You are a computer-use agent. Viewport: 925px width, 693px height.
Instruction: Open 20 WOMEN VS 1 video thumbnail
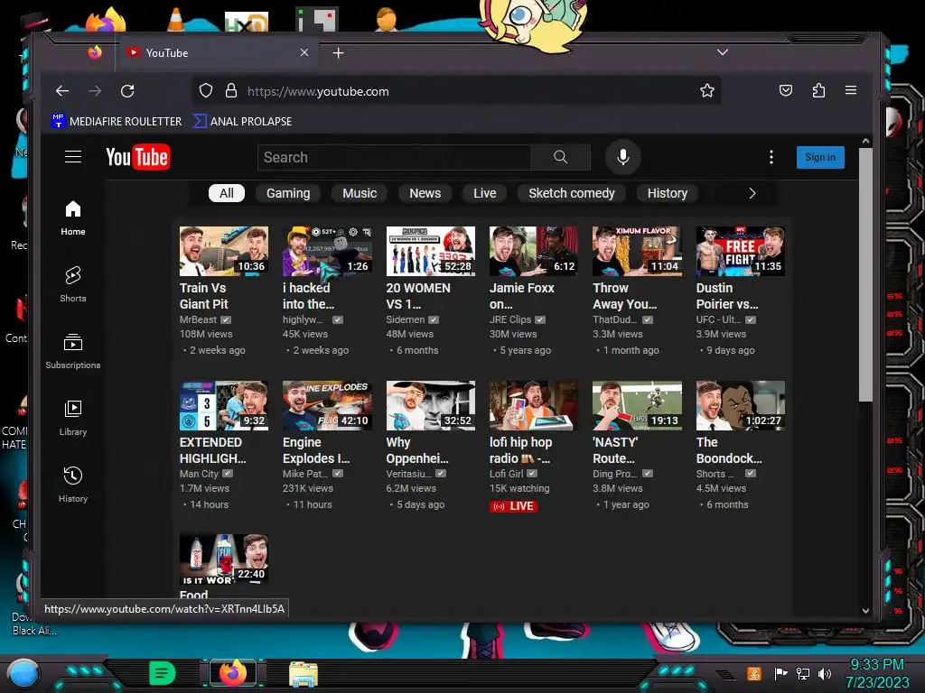(431, 251)
